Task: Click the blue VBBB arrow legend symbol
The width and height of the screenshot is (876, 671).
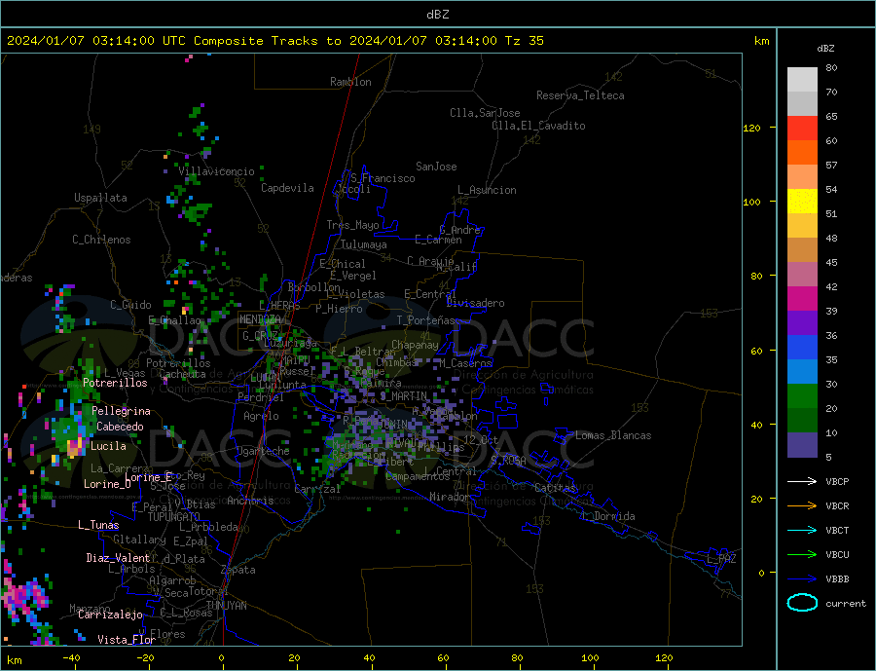Action: 802,579
